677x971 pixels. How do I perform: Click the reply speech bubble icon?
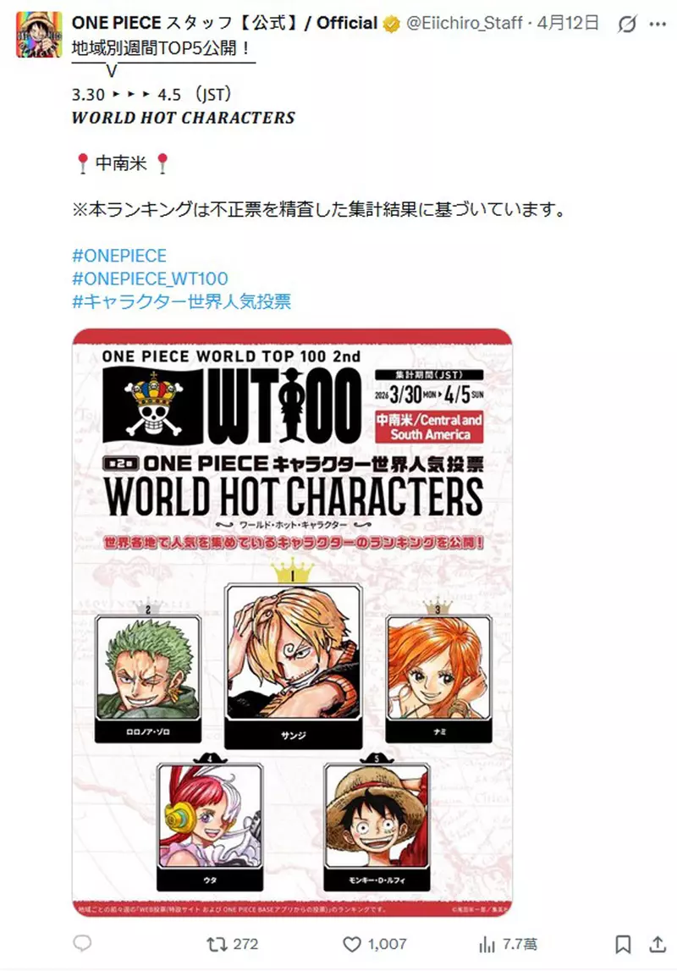[82, 943]
